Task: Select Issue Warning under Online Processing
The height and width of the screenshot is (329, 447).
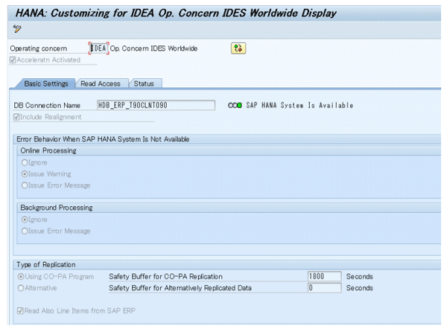Action: pos(26,173)
